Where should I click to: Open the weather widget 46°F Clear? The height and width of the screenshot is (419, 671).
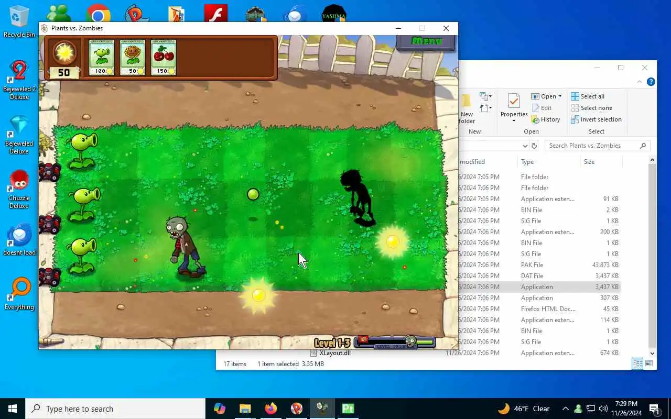point(524,409)
